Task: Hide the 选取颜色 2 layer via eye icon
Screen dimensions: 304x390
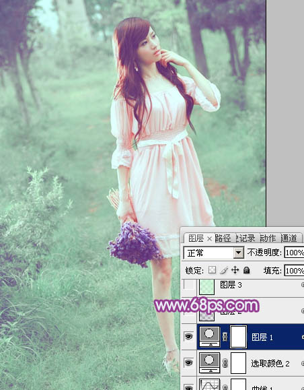Action: click(189, 362)
